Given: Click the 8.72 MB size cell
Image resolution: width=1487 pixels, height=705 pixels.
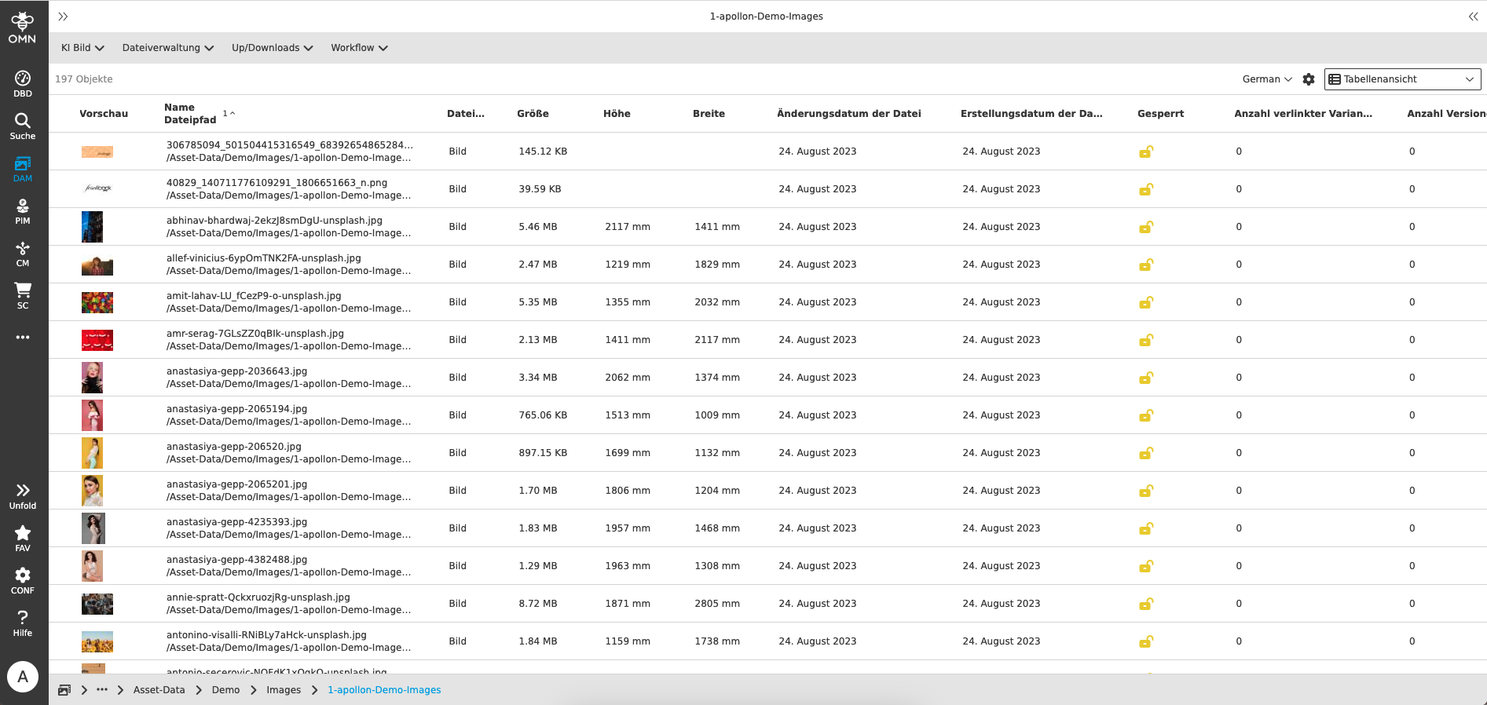Looking at the screenshot, I should click(538, 604).
